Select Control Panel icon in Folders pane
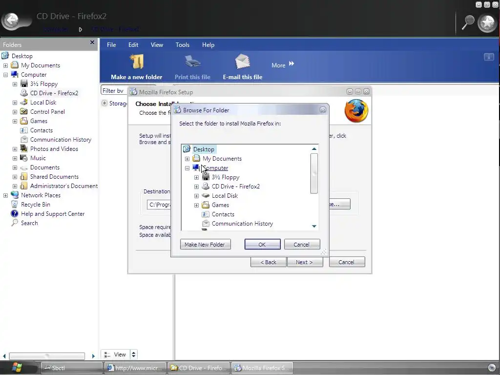The width and height of the screenshot is (500, 375). 24,112
